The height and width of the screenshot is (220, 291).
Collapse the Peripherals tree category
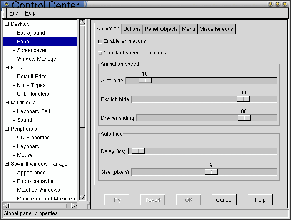tap(7, 129)
